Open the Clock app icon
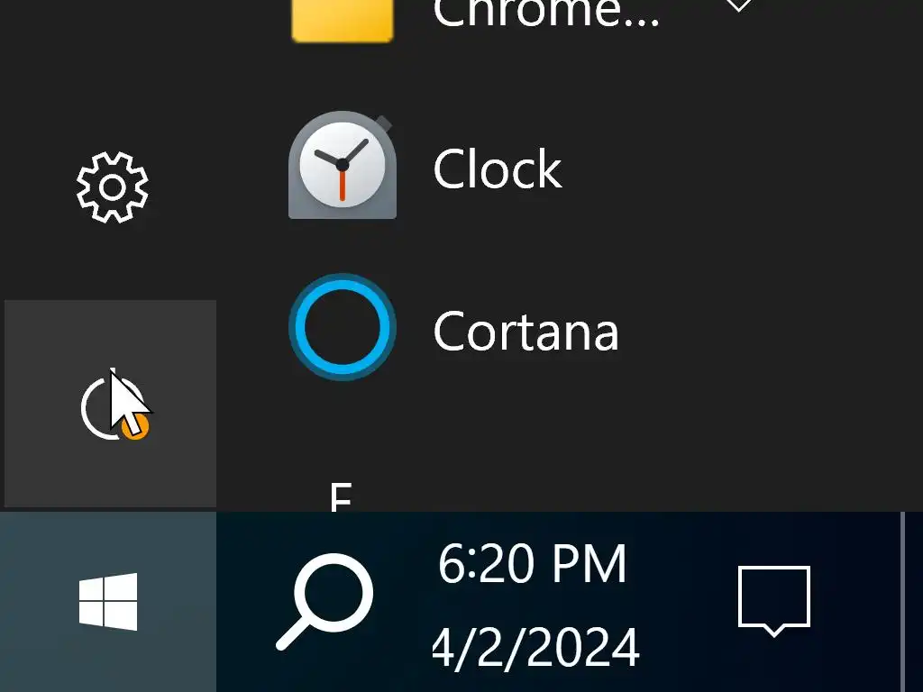923x692 pixels. (343, 166)
